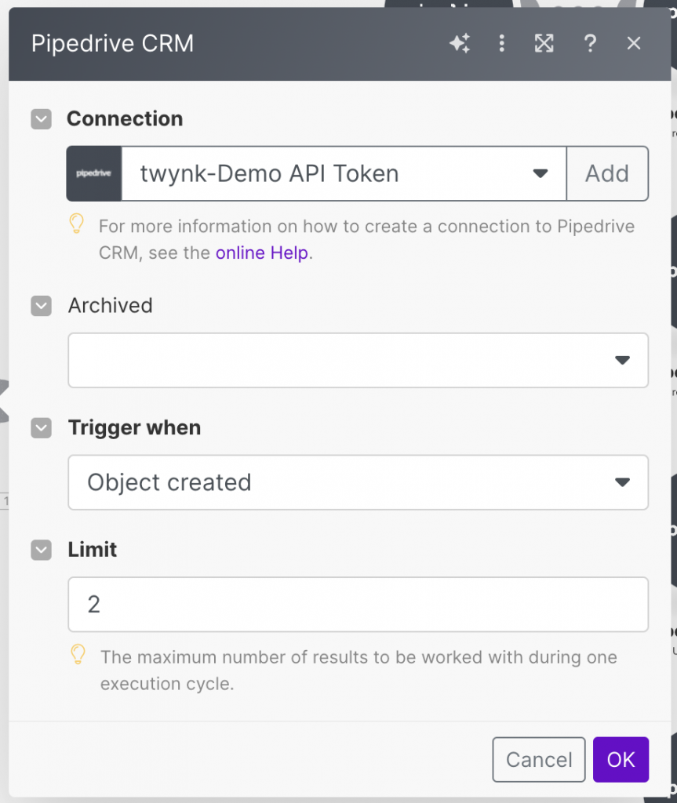
Task: Open the empty Archived dropdown
Action: (358, 360)
